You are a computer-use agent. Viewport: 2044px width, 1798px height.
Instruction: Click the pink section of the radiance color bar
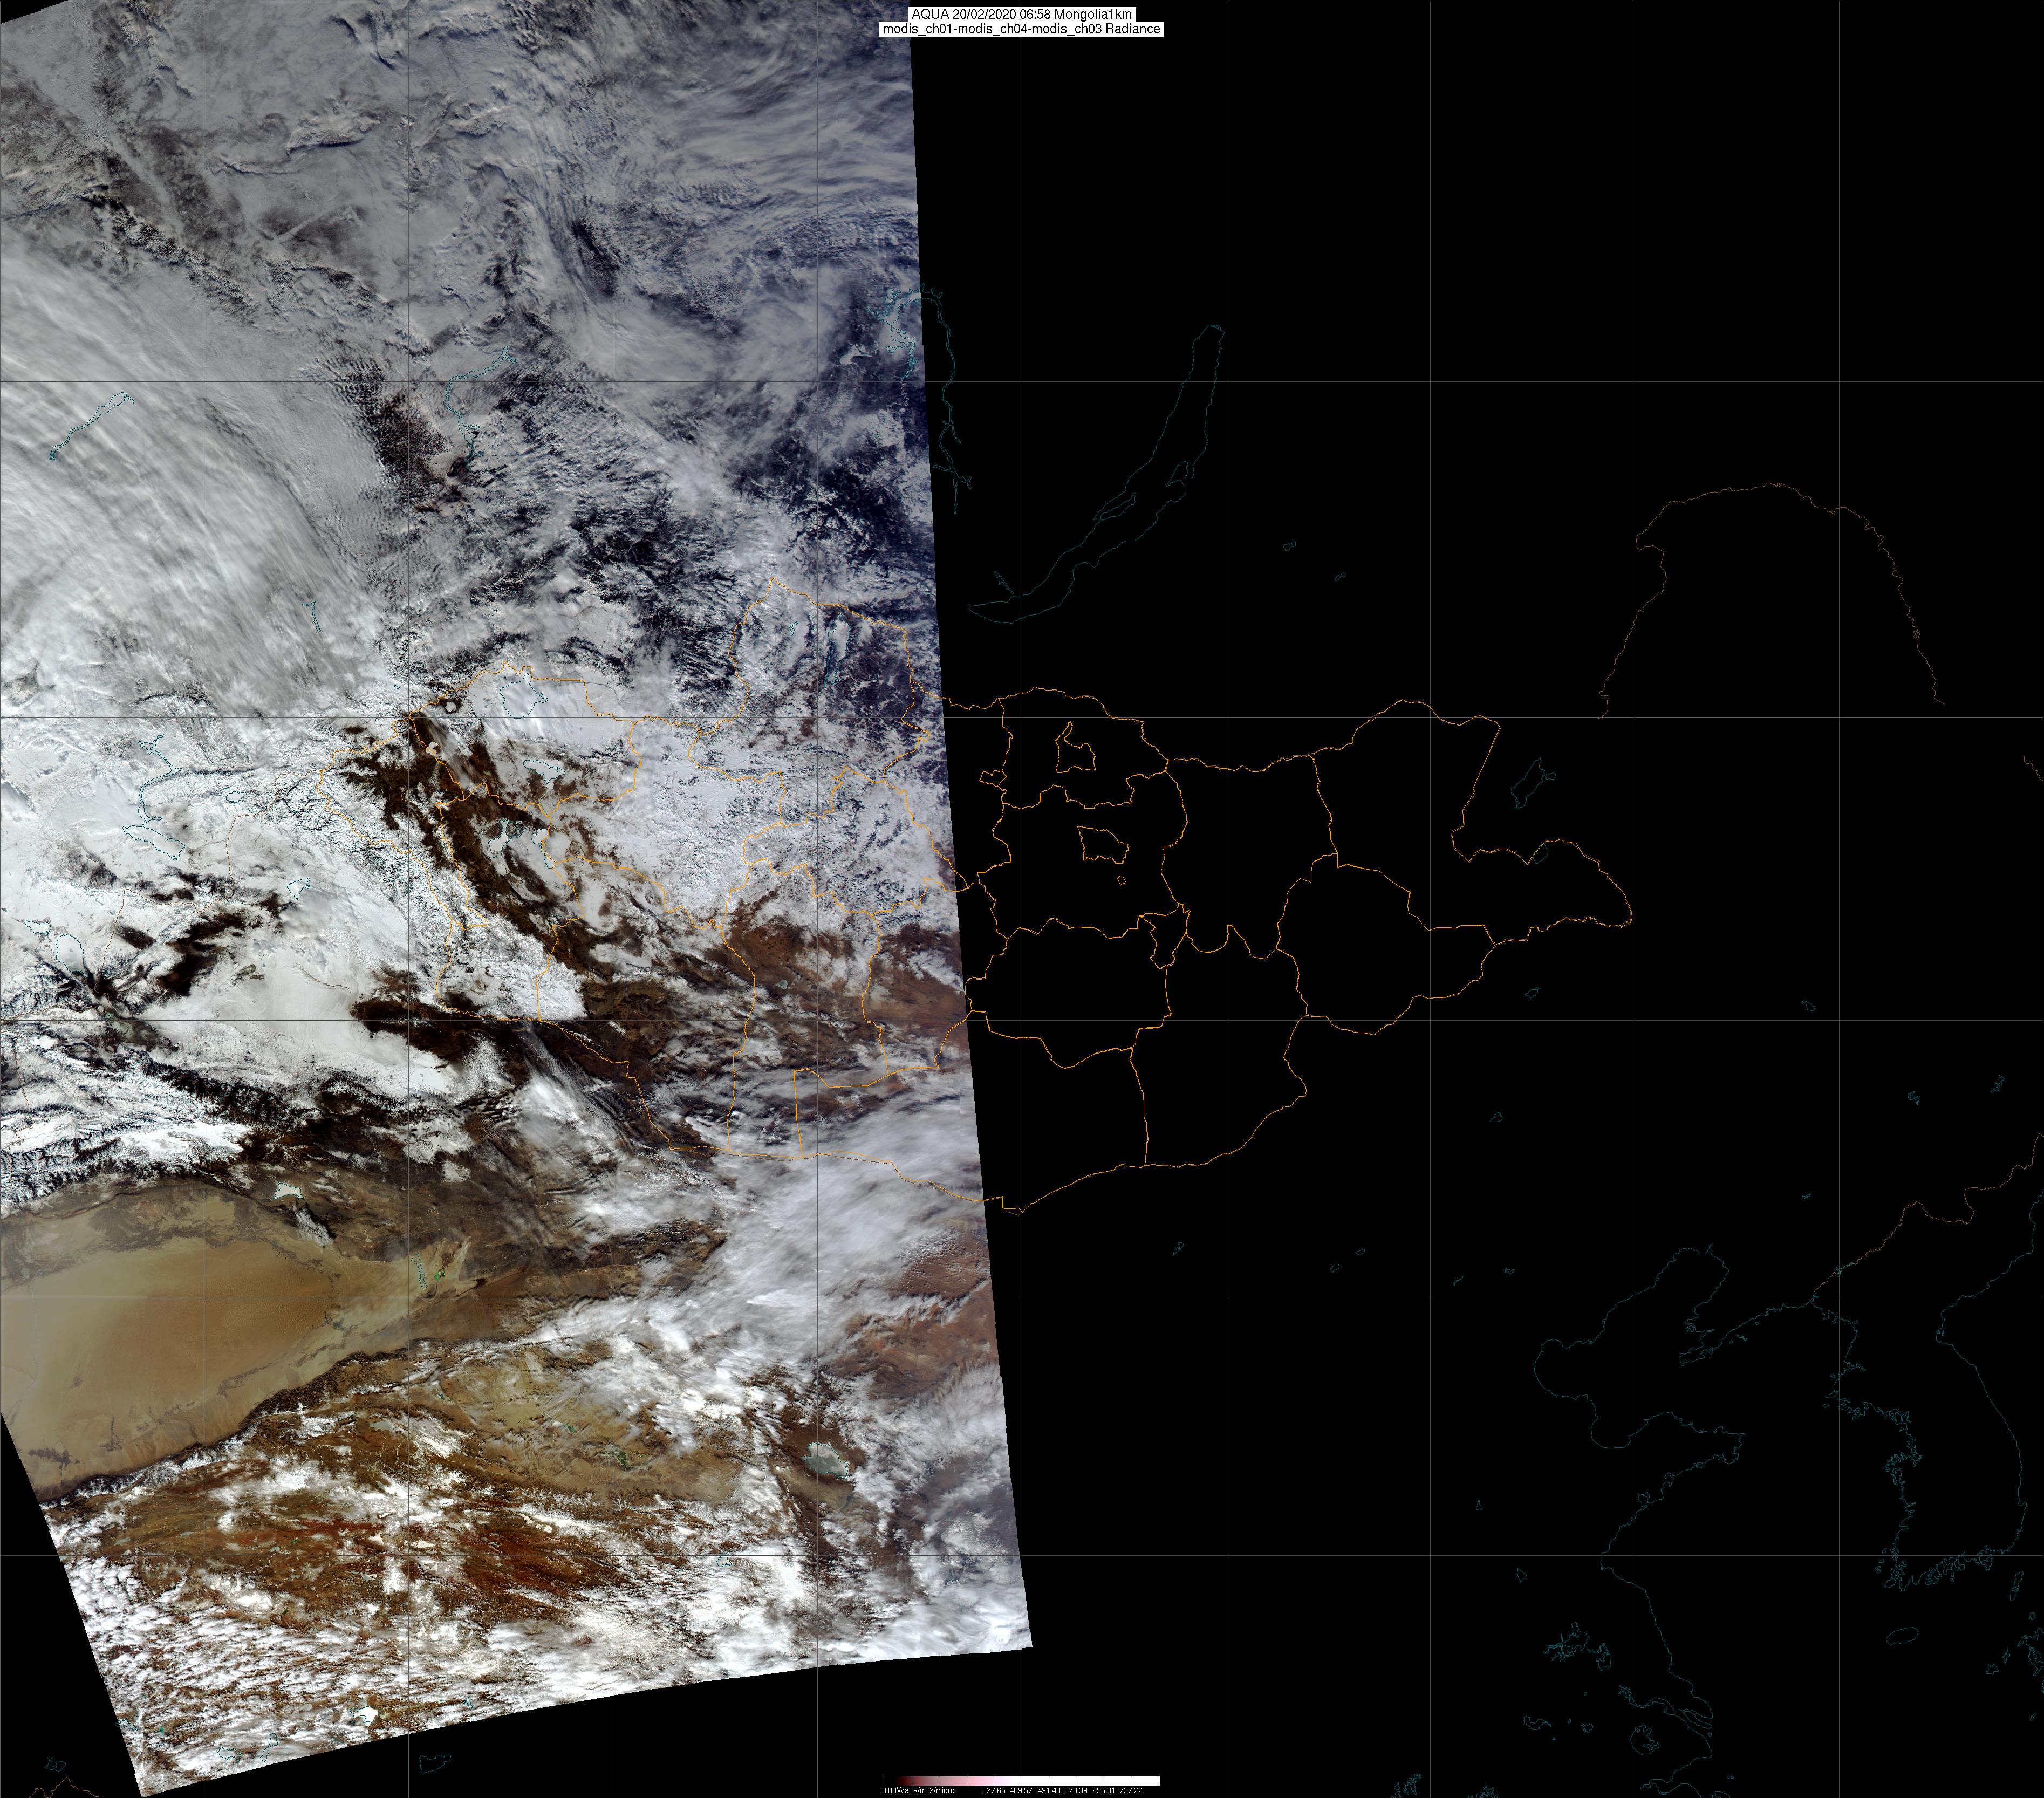tap(981, 1781)
